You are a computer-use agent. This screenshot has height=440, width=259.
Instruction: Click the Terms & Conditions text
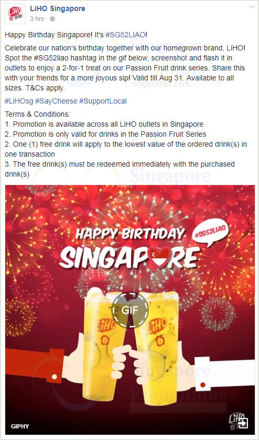(38, 114)
